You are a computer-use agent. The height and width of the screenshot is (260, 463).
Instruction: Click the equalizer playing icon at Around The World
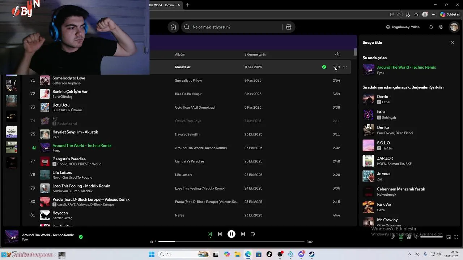tap(34, 148)
